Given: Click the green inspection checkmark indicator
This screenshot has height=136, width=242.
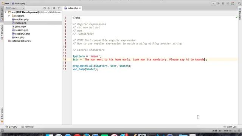Looking at the screenshot, I should tap(236, 17).
